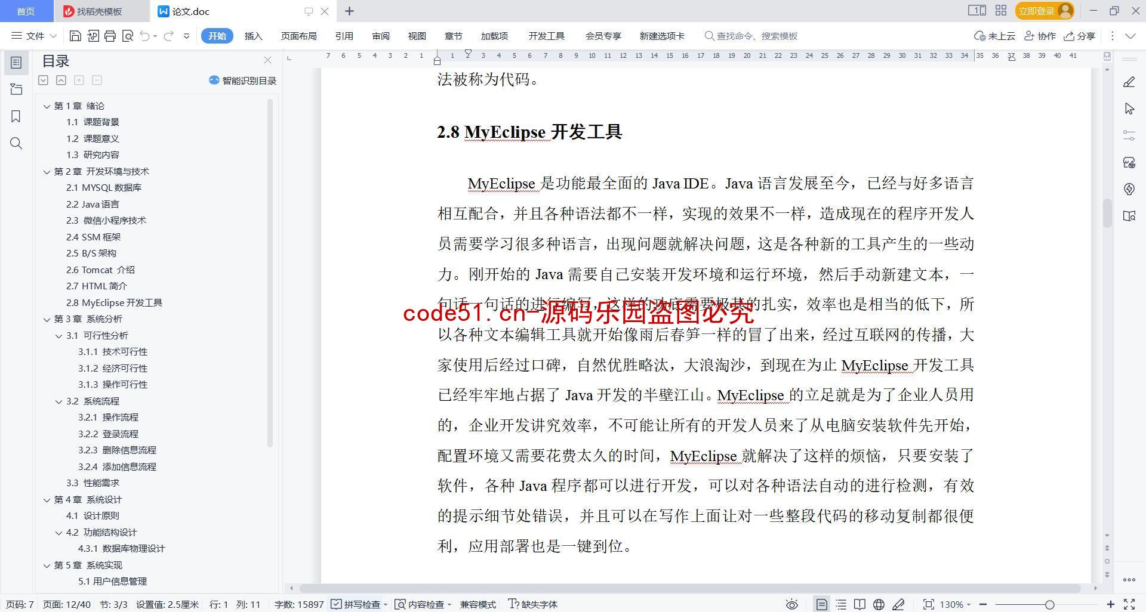Open the reading book icon on right sidebar
The width and height of the screenshot is (1146, 612).
tap(1129, 216)
